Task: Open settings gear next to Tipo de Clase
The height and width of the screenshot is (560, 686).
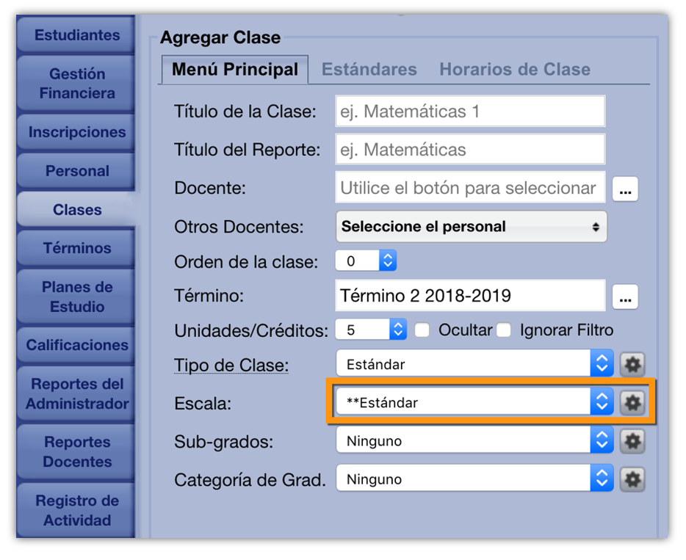Action: [632, 364]
